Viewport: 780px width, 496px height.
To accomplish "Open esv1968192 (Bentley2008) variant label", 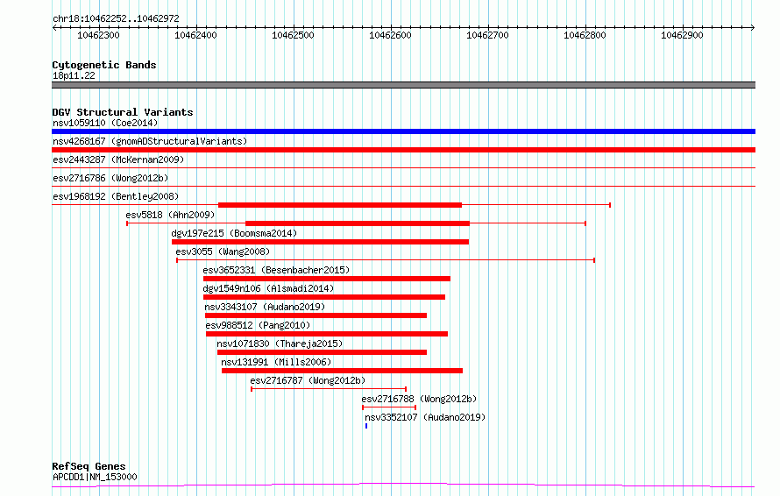I will (x=116, y=196).
